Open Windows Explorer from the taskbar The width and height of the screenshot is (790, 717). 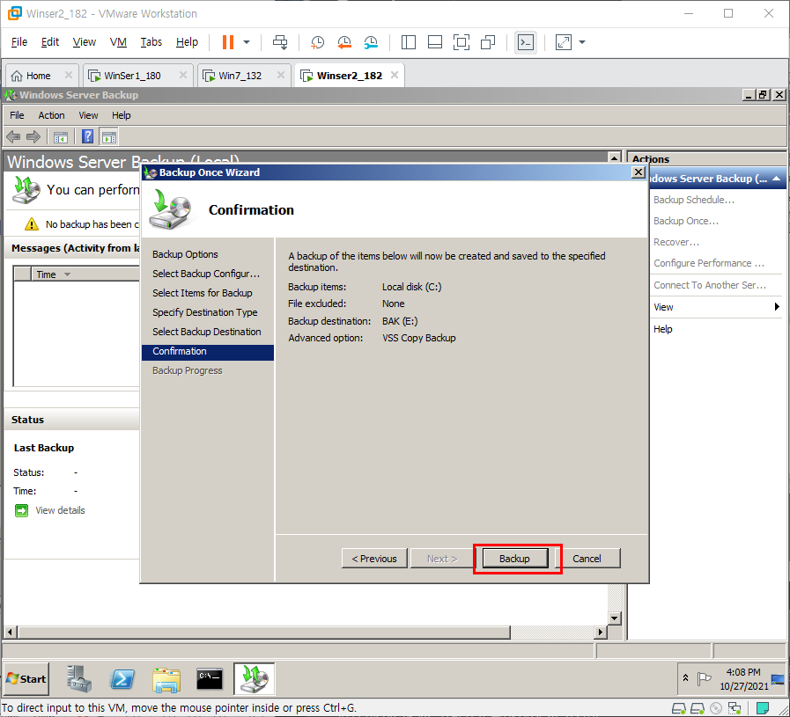coord(166,679)
